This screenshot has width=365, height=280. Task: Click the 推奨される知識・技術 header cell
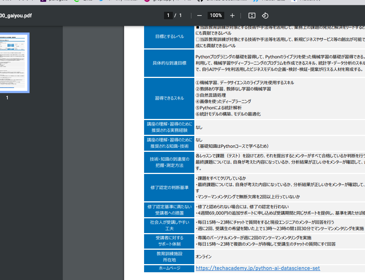click(169, 143)
